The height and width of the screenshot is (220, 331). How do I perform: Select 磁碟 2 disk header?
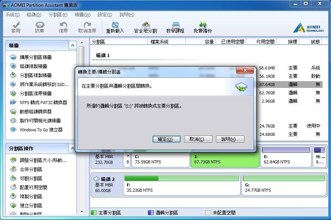107,185
